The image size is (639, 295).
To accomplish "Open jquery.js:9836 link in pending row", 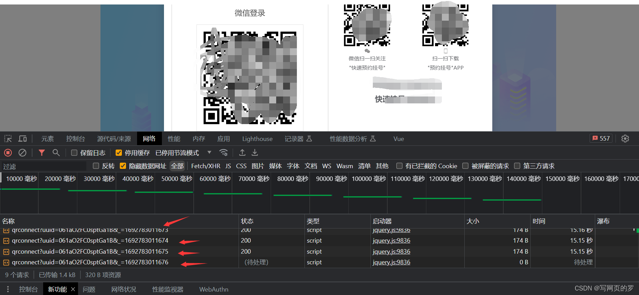I will [391, 262].
